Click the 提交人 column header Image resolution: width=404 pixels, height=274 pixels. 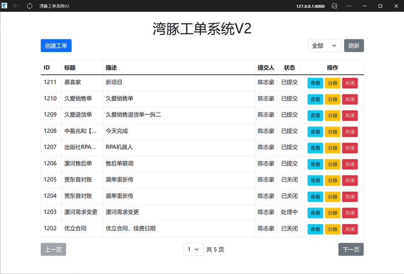click(266, 68)
